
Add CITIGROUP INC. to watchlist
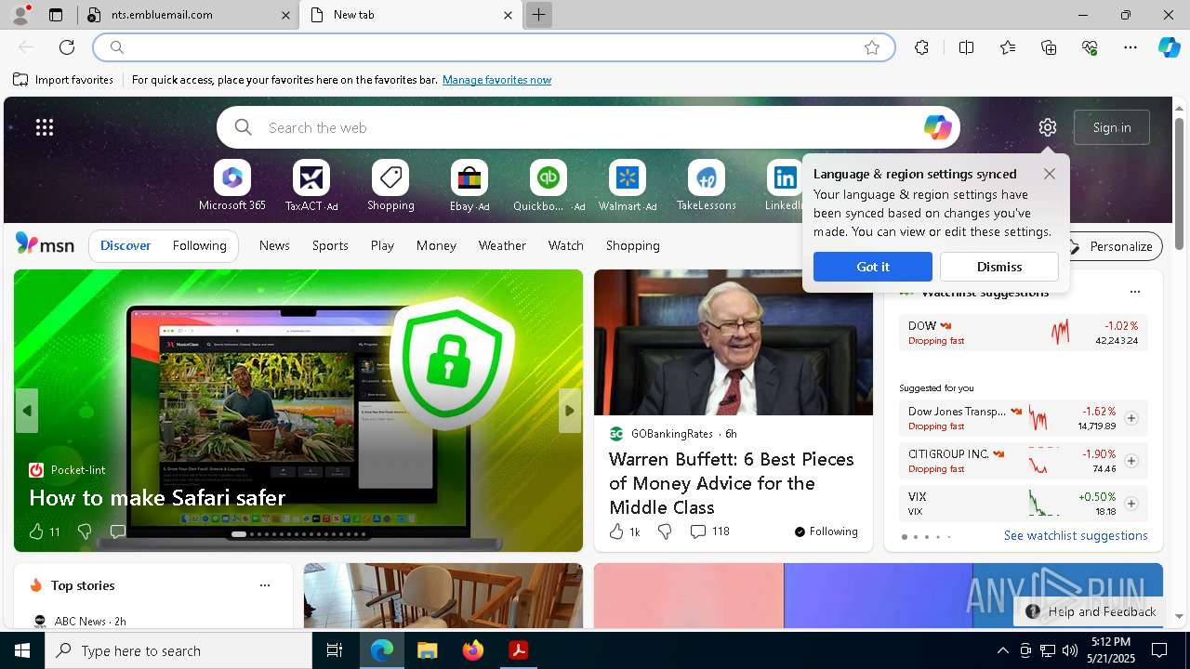coord(1131,461)
